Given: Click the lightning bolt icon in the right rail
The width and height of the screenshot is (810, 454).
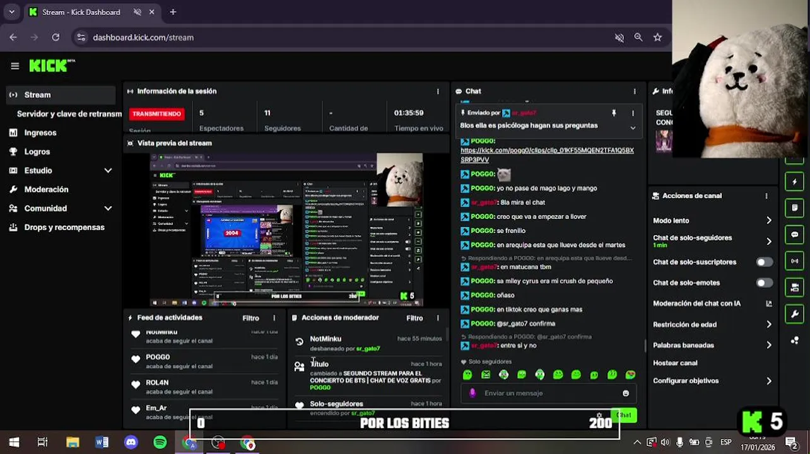Looking at the screenshot, I should point(794,182).
